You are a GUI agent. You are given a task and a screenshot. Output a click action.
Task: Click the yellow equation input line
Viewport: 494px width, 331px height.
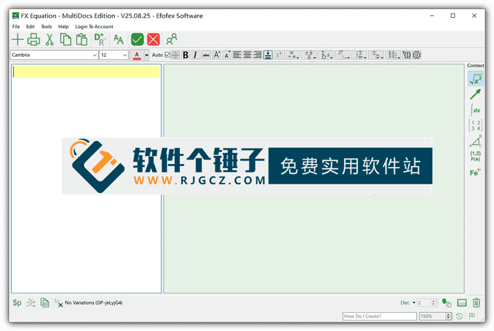(86, 72)
